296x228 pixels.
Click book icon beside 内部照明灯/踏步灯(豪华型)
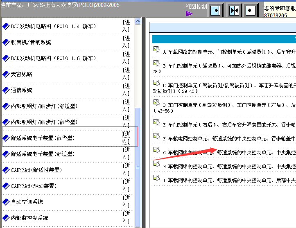(6, 122)
